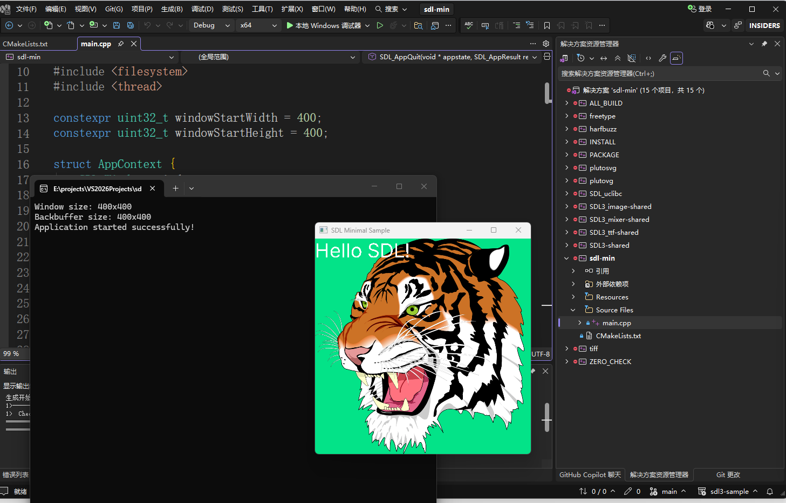Switch to GitHub Copilot 聊天 tab
This screenshot has width=786, height=503.
pos(590,475)
